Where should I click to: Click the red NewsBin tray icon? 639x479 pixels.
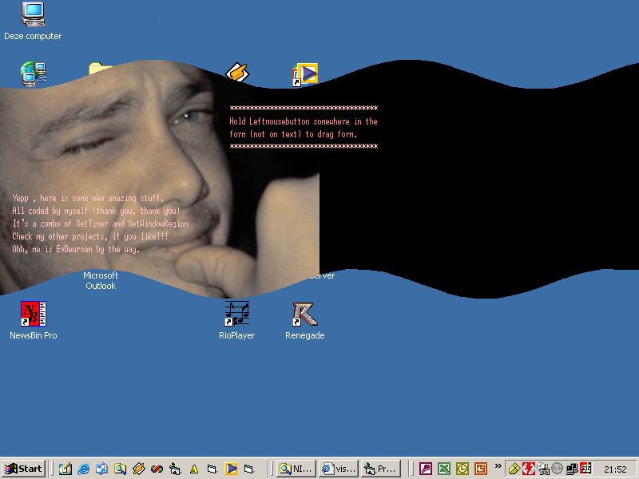click(x=585, y=469)
